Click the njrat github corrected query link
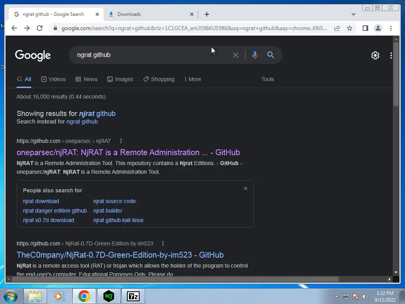 (97, 114)
